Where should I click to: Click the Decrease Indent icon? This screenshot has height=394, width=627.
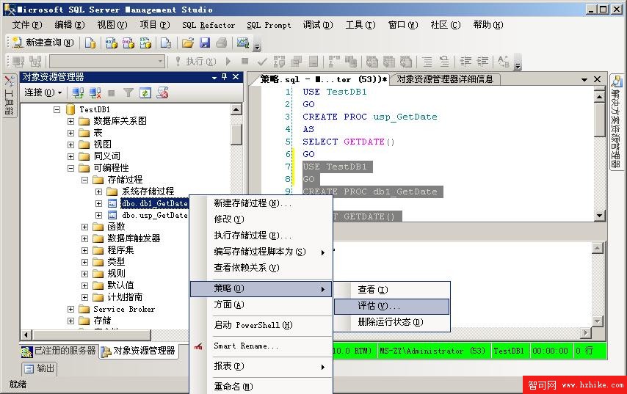(466, 62)
